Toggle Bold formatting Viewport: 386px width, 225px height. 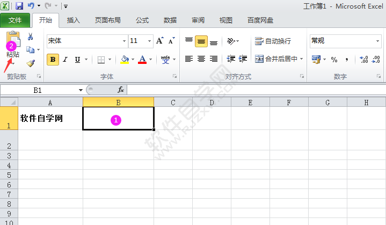pos(53,59)
